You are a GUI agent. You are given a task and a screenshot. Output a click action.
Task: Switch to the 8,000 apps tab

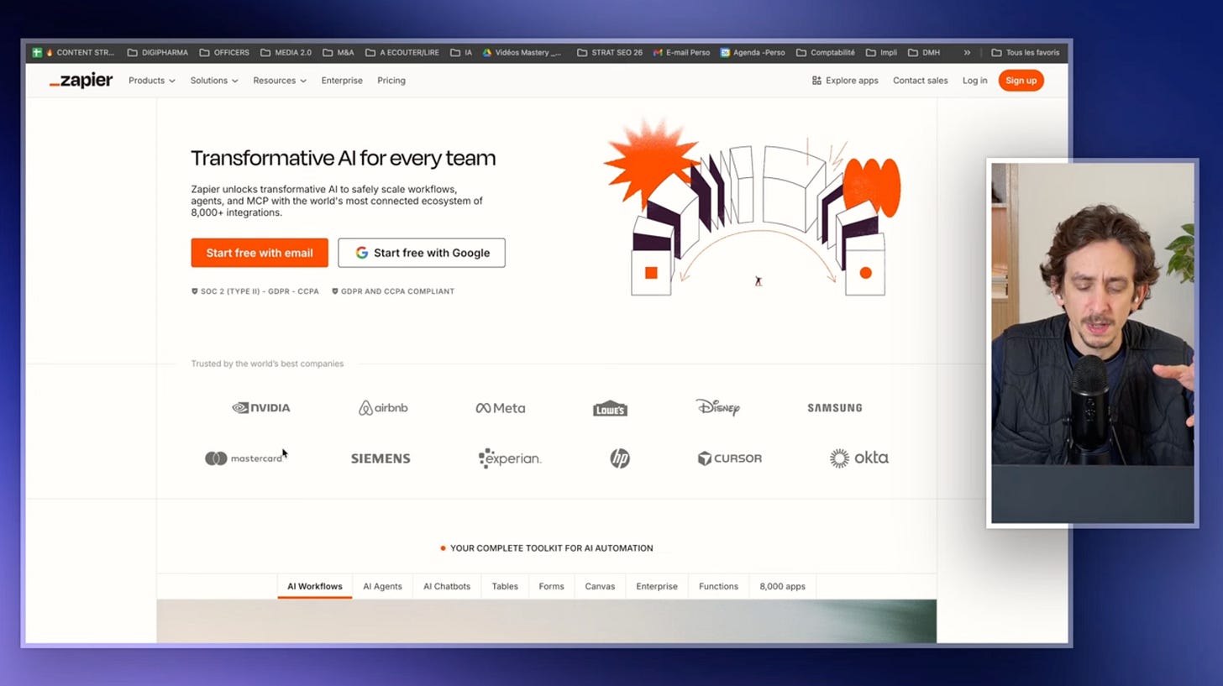point(782,586)
